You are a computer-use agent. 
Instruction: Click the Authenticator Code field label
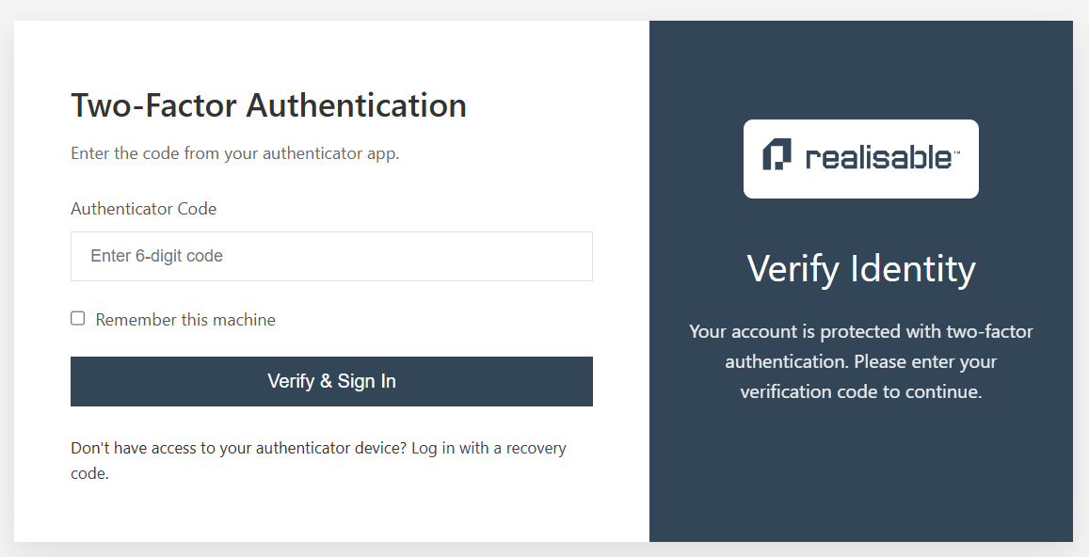(x=144, y=209)
